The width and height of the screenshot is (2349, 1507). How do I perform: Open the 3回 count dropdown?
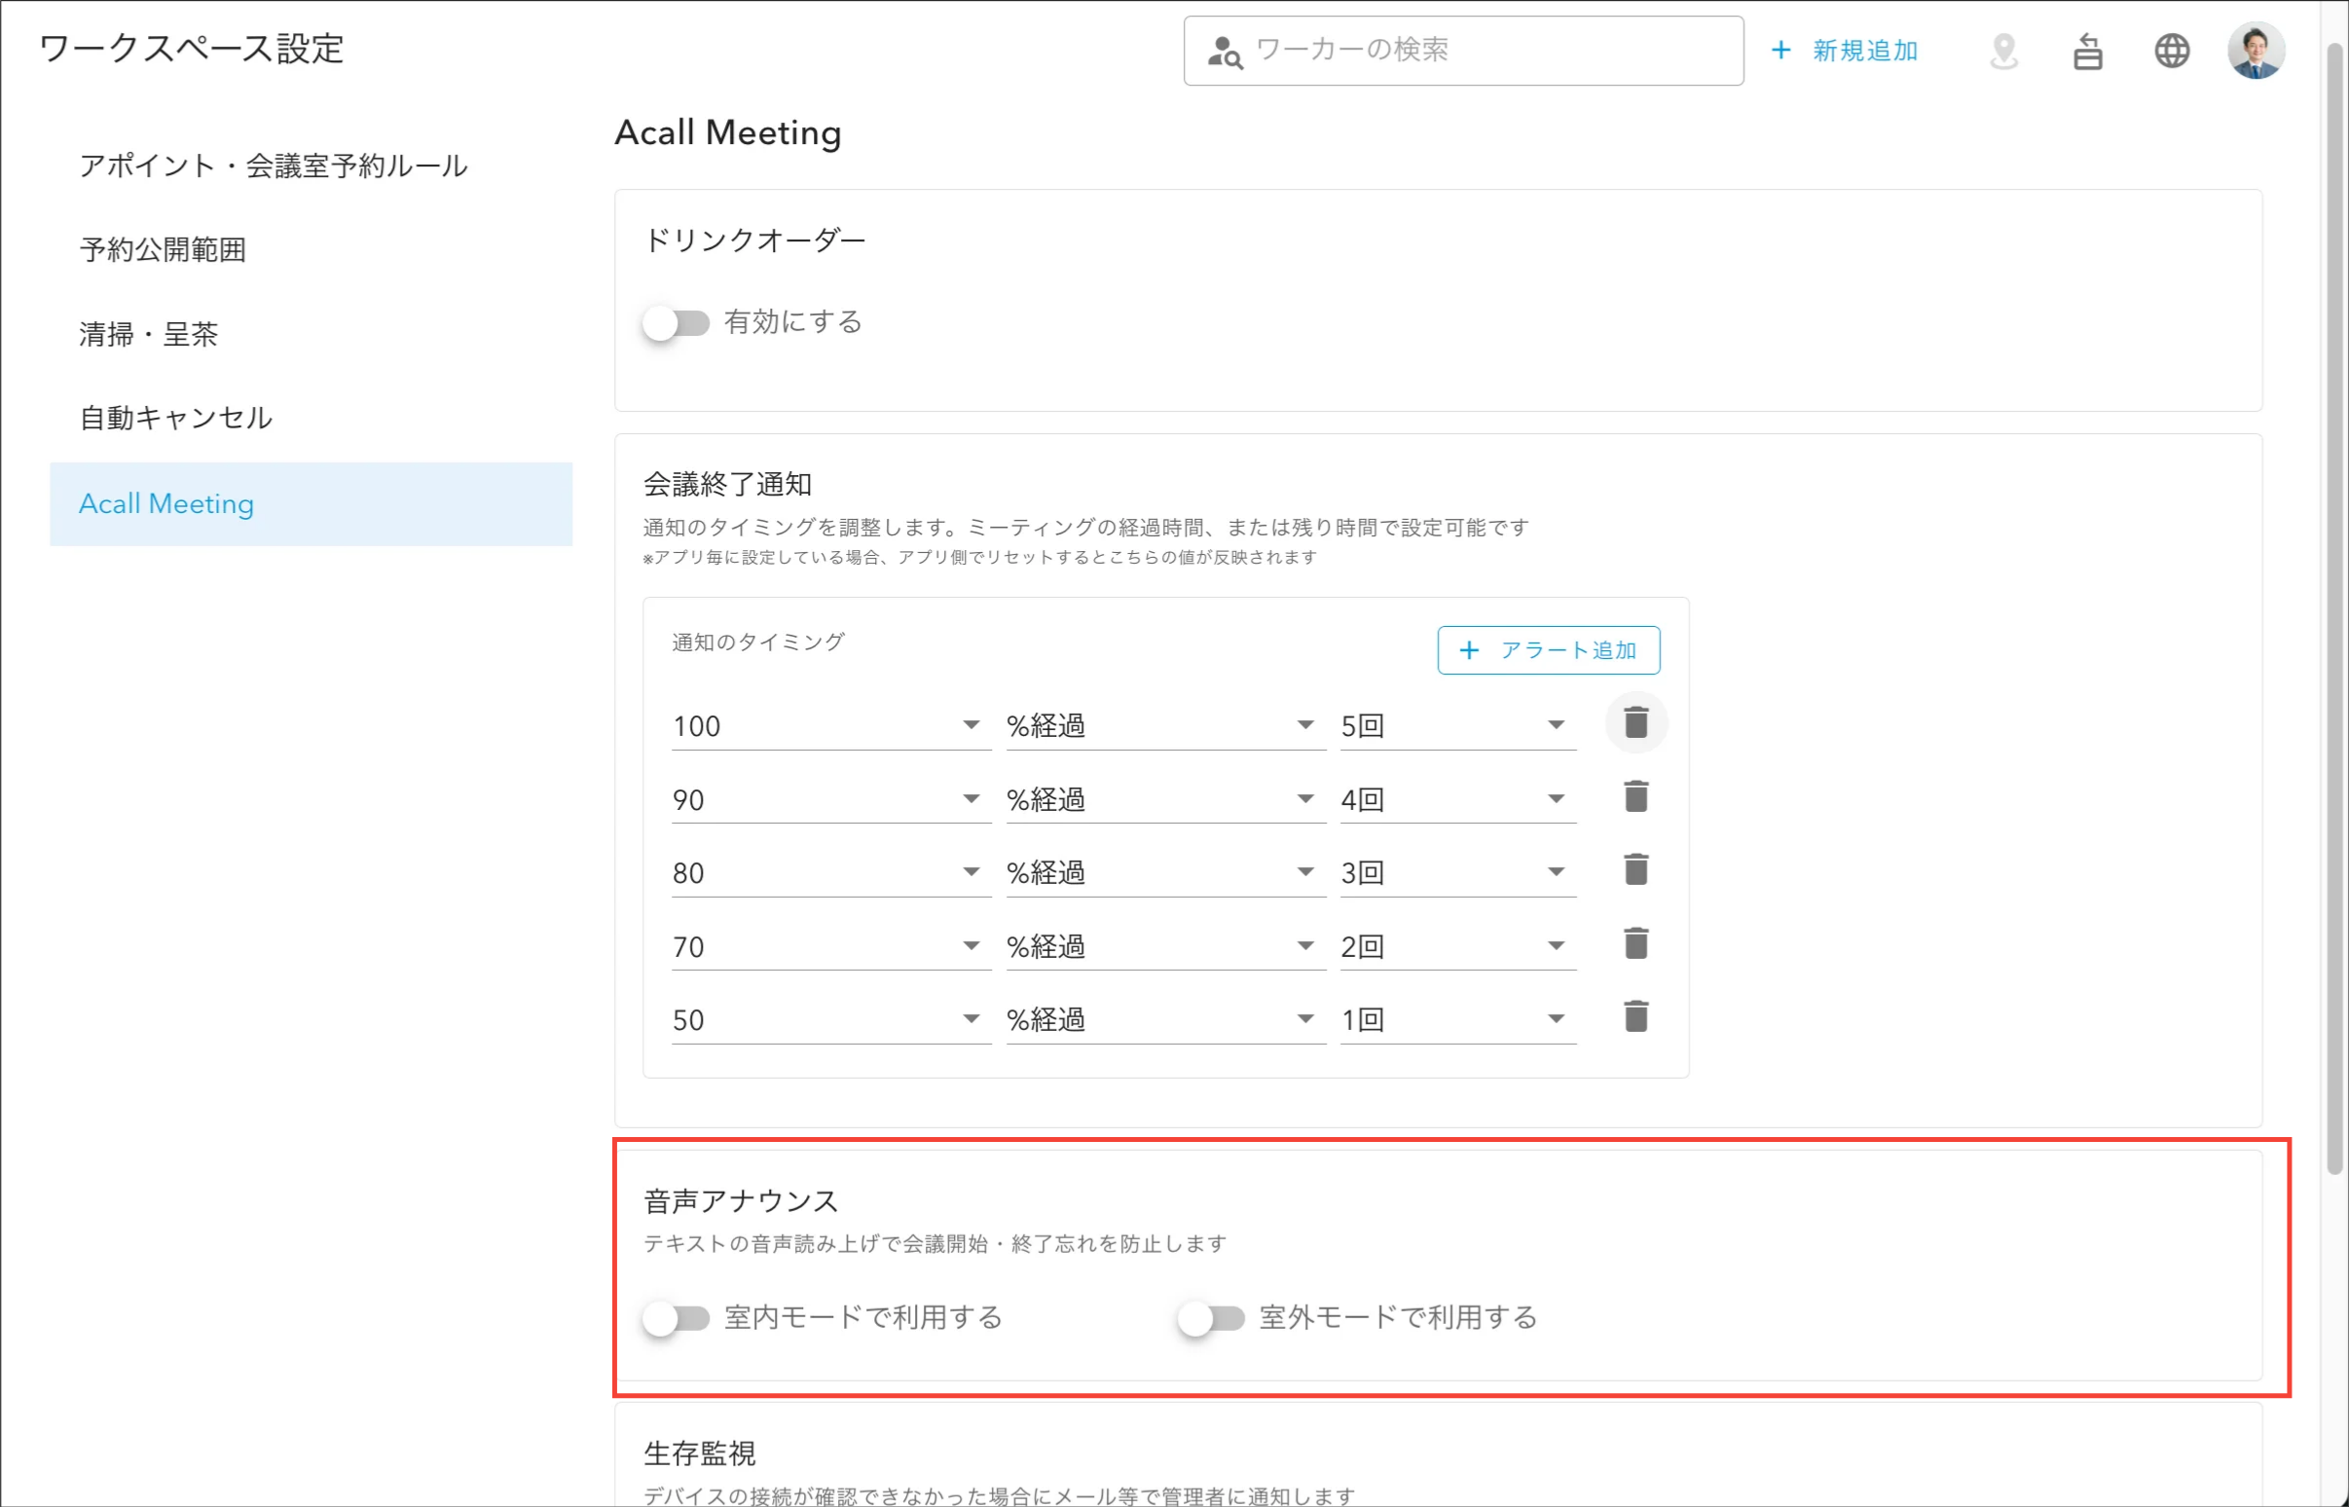tap(1457, 872)
